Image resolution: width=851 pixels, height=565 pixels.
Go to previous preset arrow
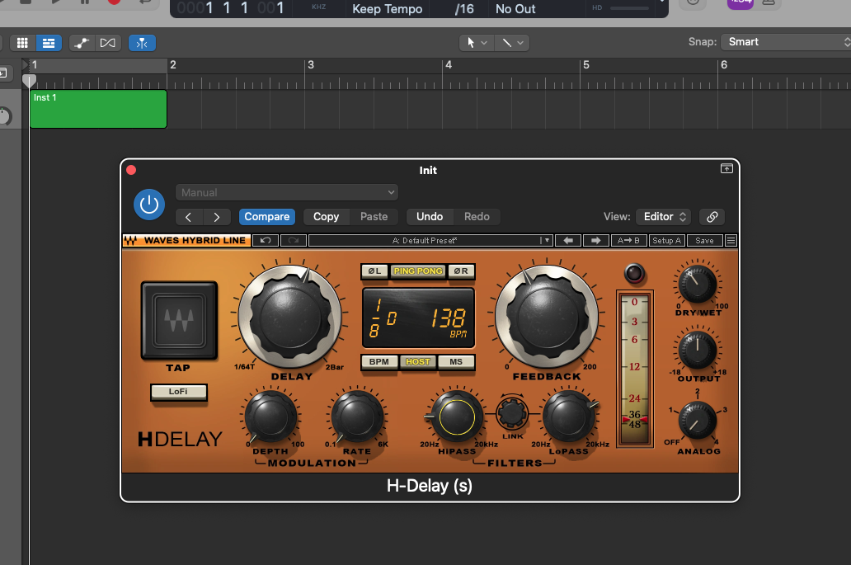click(189, 217)
